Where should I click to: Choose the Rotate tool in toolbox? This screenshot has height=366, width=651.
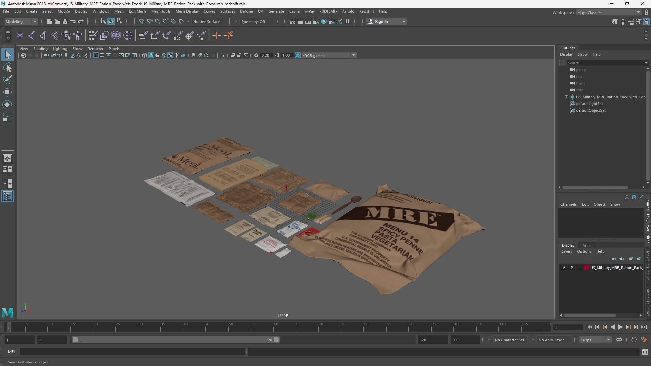tap(7, 105)
